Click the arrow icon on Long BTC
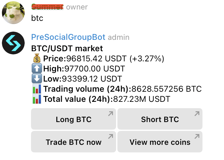This screenshot has width=224, height=160. pos(110,114)
